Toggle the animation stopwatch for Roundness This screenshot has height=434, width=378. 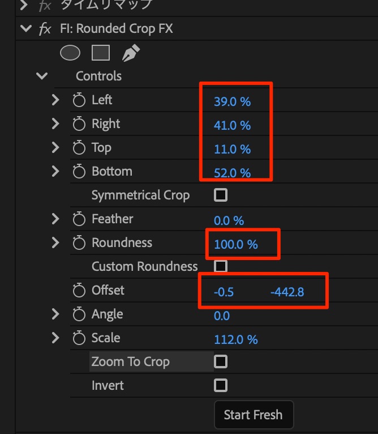pyautogui.click(x=79, y=244)
